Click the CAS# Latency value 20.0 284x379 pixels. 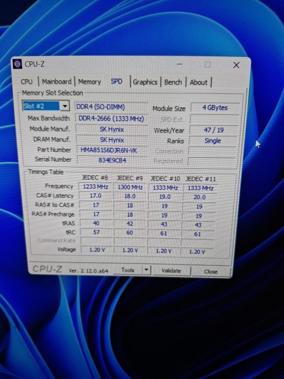pos(200,197)
